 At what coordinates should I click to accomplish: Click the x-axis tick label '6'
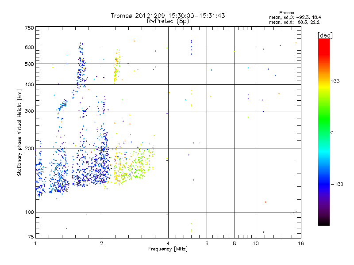point(207,243)
